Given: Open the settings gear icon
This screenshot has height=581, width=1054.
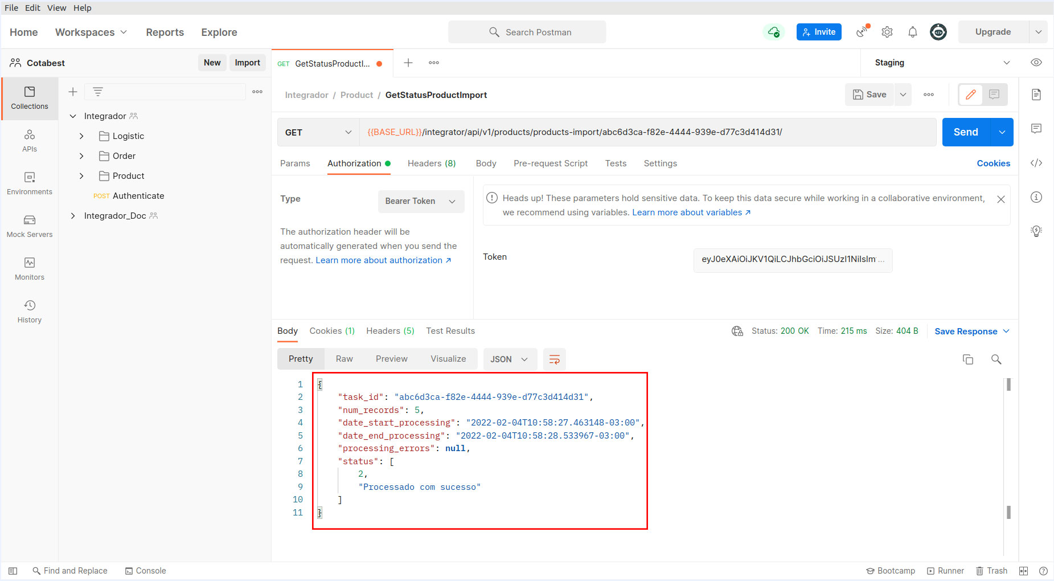Looking at the screenshot, I should pyautogui.click(x=887, y=32).
